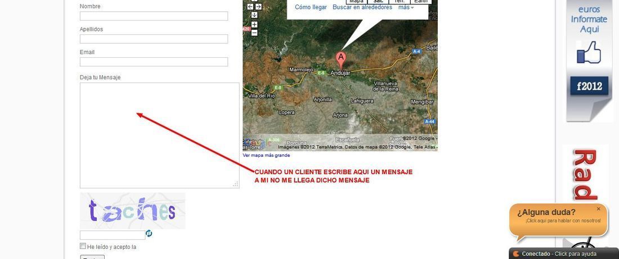Zoom out the map with minus

254,33
